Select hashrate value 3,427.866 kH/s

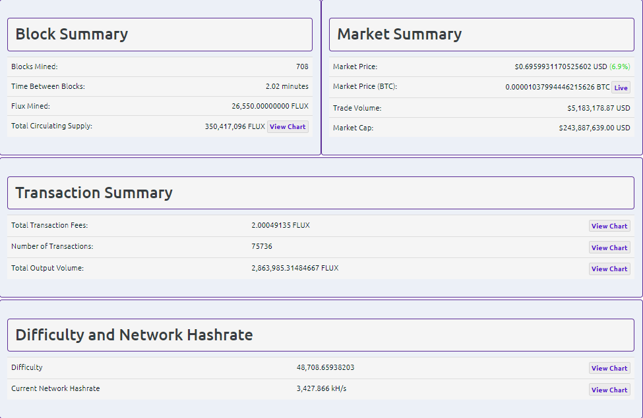(322, 388)
